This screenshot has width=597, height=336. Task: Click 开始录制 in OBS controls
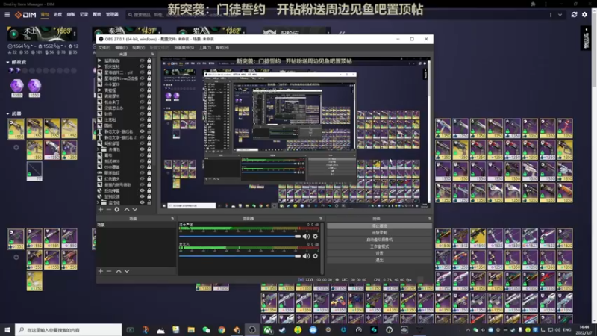pyautogui.click(x=379, y=233)
